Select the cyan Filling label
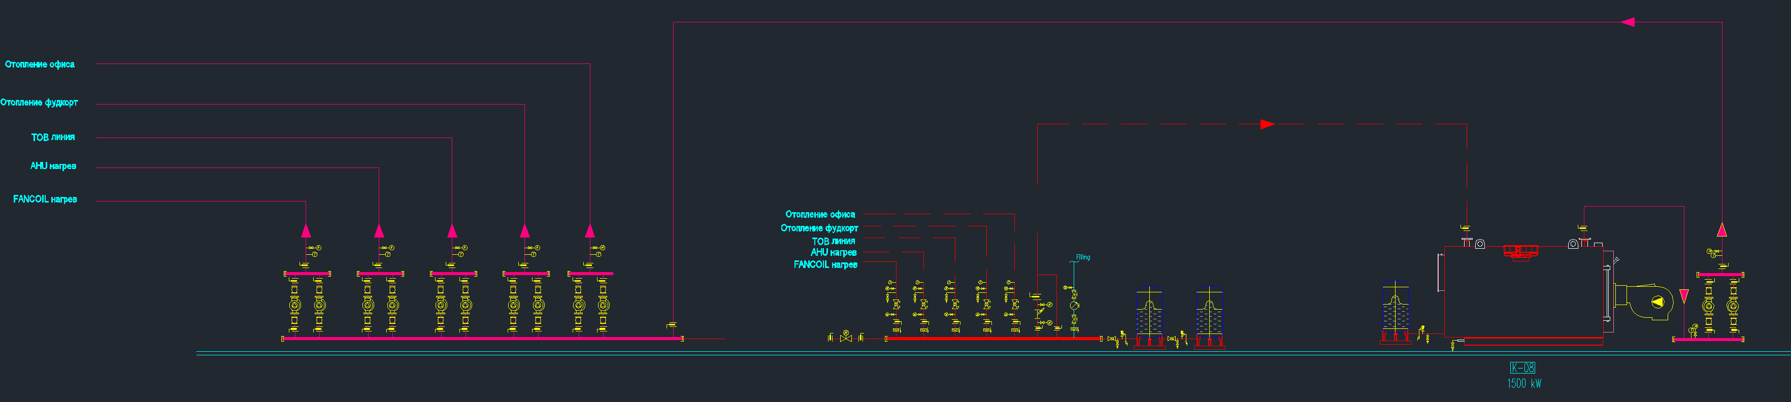Viewport: 1791px width, 402px height. (1082, 257)
